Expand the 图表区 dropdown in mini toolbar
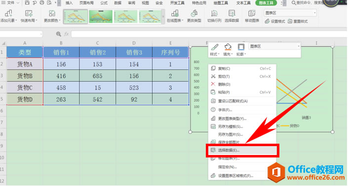348x186 pixels. tap(299, 46)
